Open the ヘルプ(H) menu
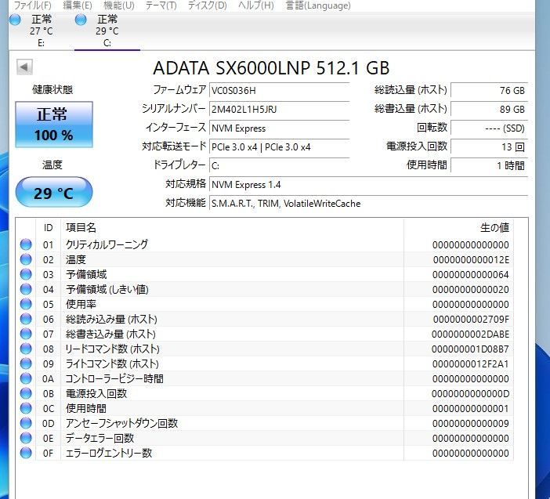The width and height of the screenshot is (550, 499). click(255, 5)
